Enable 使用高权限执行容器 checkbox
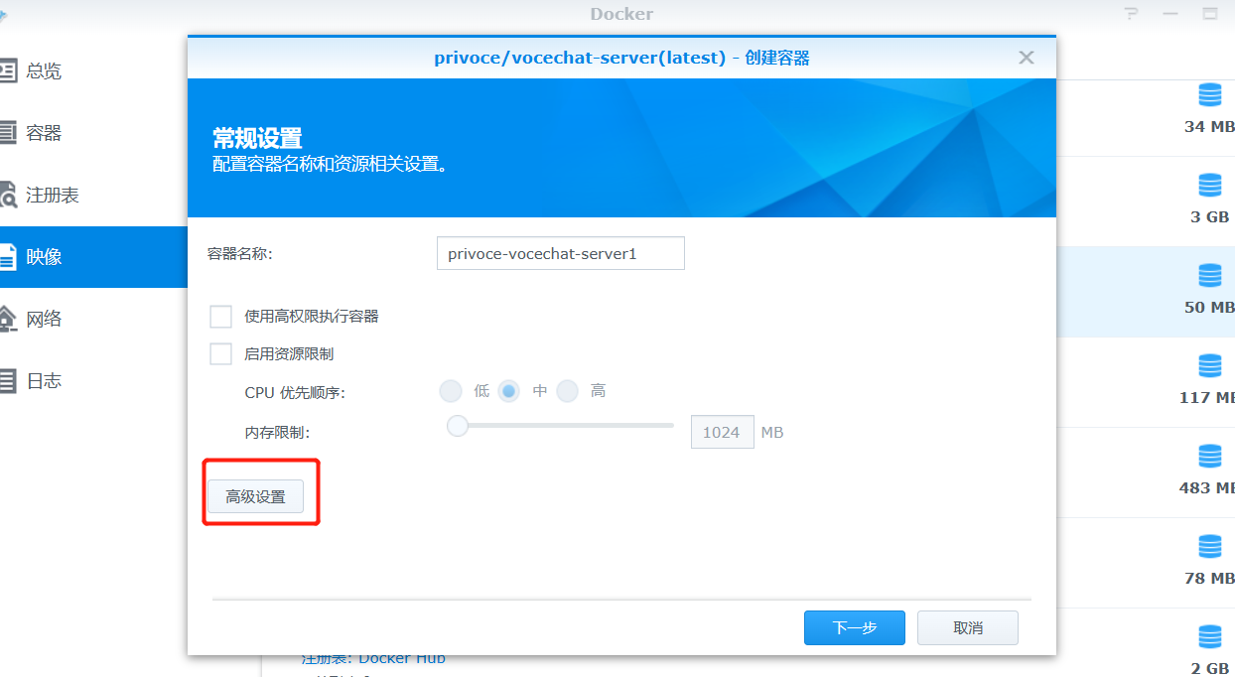Screen dimensions: 1235x677 tap(220, 317)
